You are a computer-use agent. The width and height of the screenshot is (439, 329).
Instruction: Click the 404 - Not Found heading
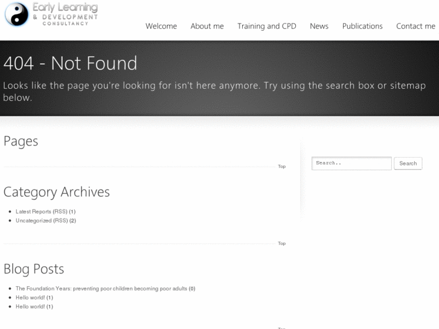tap(70, 63)
